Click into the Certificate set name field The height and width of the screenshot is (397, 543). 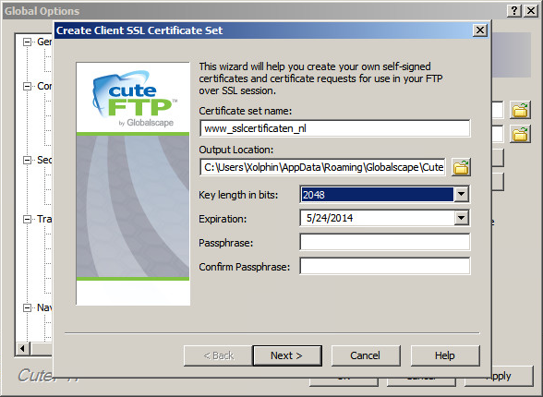pyautogui.click(x=335, y=128)
